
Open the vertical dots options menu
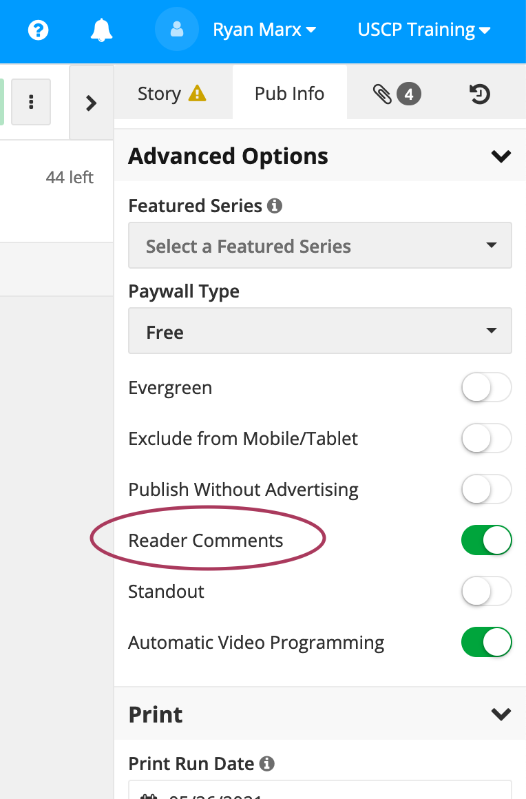(31, 101)
